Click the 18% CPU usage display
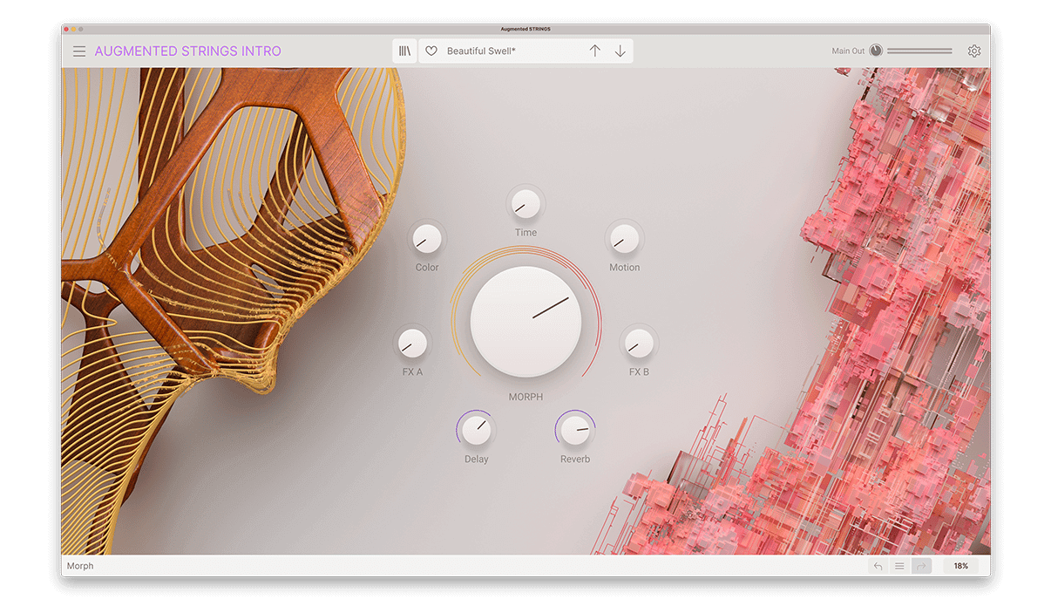Image resolution: width=1051 pixels, height=613 pixels. (960, 565)
